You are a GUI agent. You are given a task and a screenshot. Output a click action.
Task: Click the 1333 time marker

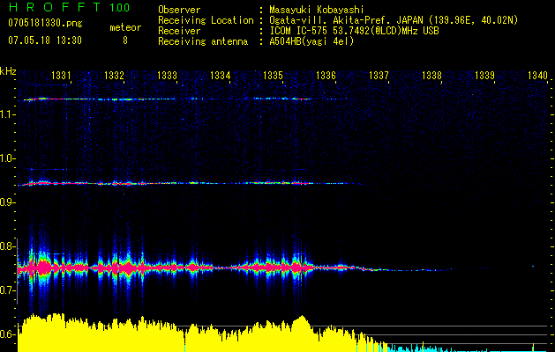pyautogui.click(x=167, y=75)
